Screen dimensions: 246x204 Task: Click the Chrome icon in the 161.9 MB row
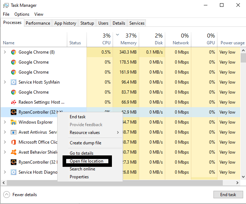point(14,72)
